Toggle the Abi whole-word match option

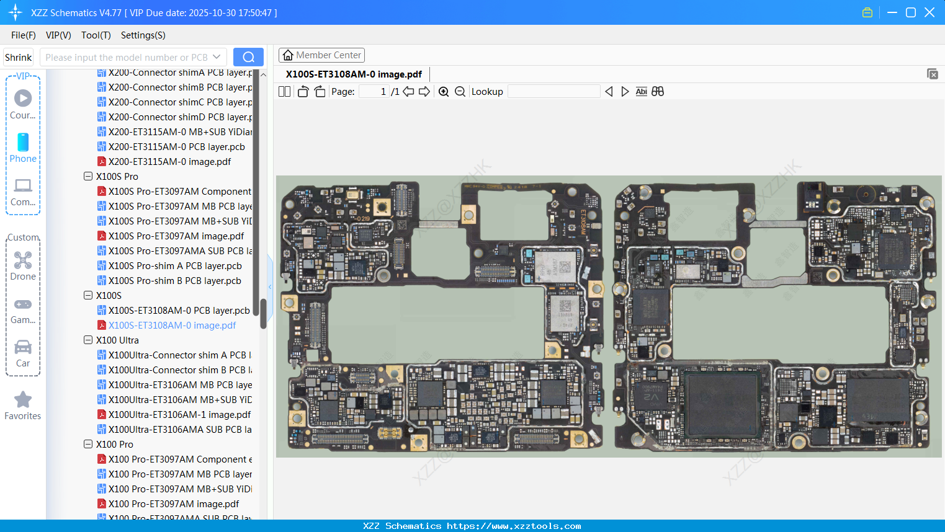tap(641, 92)
